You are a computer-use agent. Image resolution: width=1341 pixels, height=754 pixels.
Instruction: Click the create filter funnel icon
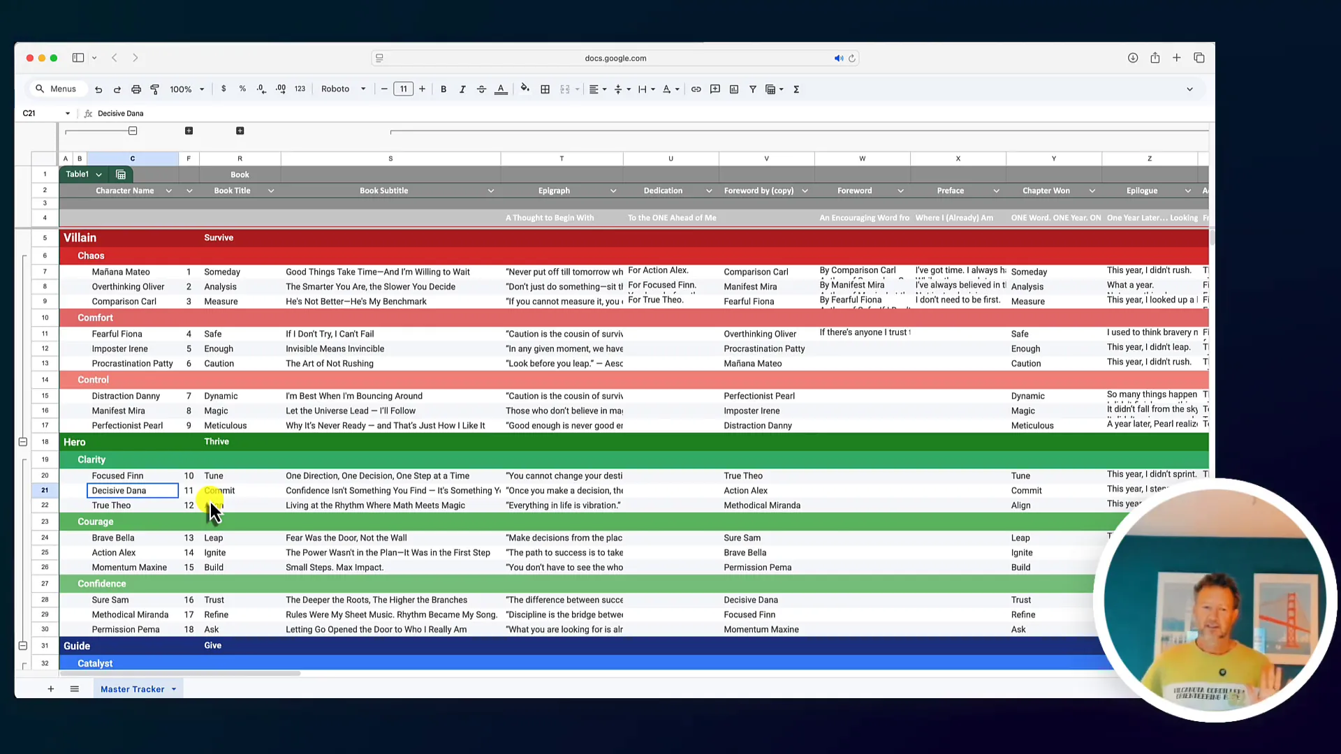[753, 89]
